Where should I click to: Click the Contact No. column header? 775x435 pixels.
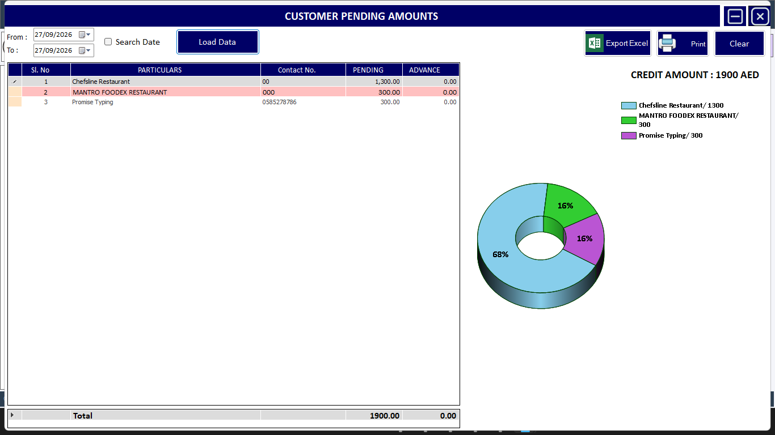303,70
